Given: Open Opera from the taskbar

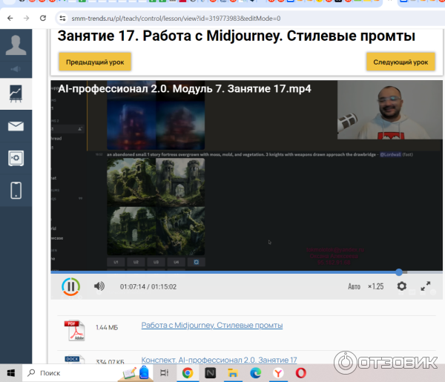Looking at the screenshot, I should [301, 373].
